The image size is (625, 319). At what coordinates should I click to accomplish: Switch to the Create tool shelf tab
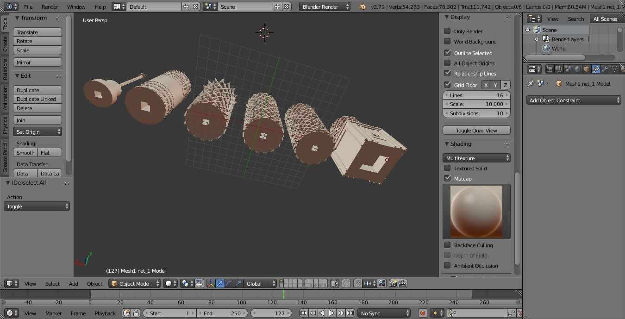coord(5,44)
